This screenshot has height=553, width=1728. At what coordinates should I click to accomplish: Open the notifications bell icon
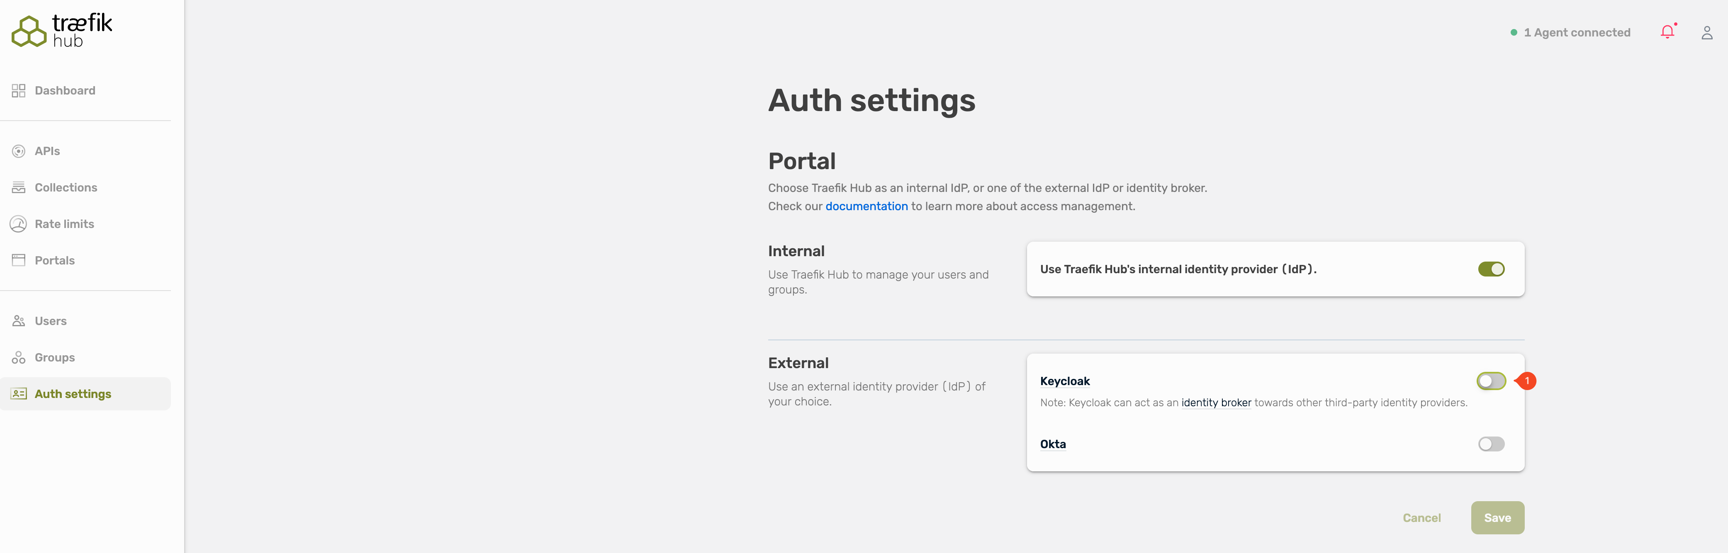1667,32
